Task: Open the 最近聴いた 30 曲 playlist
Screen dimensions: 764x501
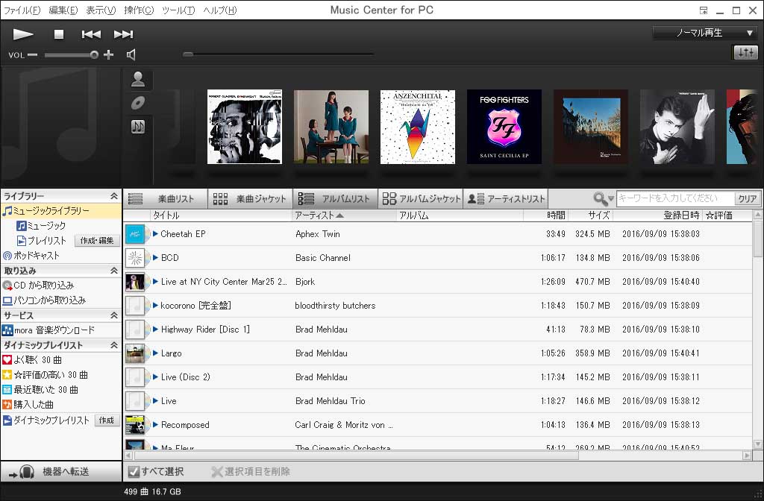Action: pos(40,390)
